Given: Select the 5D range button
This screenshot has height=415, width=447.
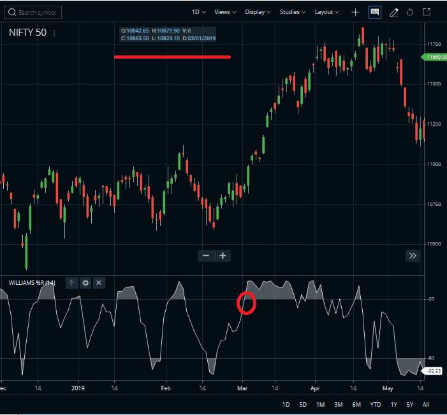Looking at the screenshot, I should coord(303,404).
